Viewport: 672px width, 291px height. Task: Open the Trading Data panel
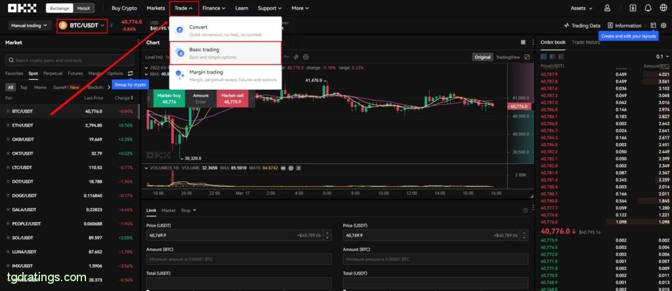[582, 26]
